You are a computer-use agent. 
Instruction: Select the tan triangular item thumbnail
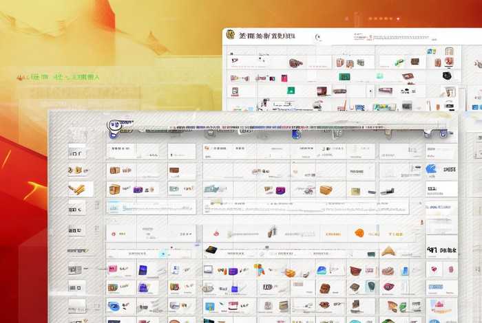pos(388,251)
